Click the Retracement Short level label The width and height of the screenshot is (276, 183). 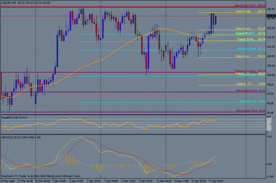[x=251, y=111]
